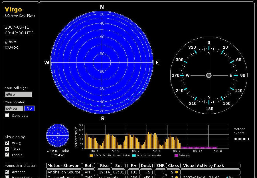Viewport: 257px width, 178px height.
Task: Click the Class column header
Action: click(173, 166)
